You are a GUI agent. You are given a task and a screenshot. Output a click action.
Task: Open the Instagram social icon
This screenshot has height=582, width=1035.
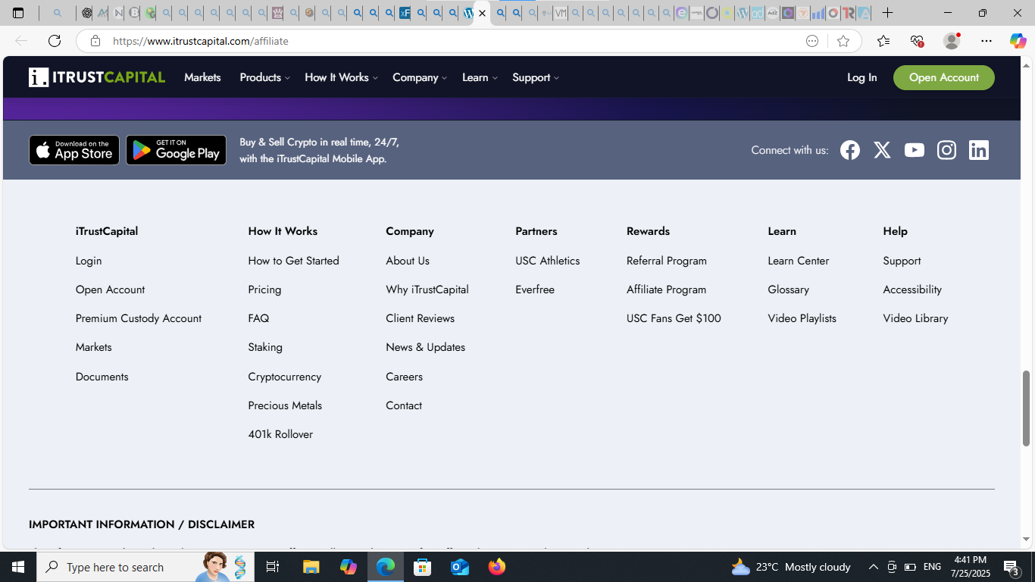[946, 150]
